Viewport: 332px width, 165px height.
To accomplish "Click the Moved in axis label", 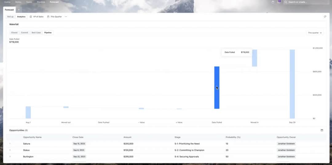I will pyautogui.click(x=255, y=123).
